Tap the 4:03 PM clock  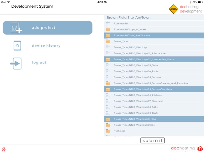point(102,2)
